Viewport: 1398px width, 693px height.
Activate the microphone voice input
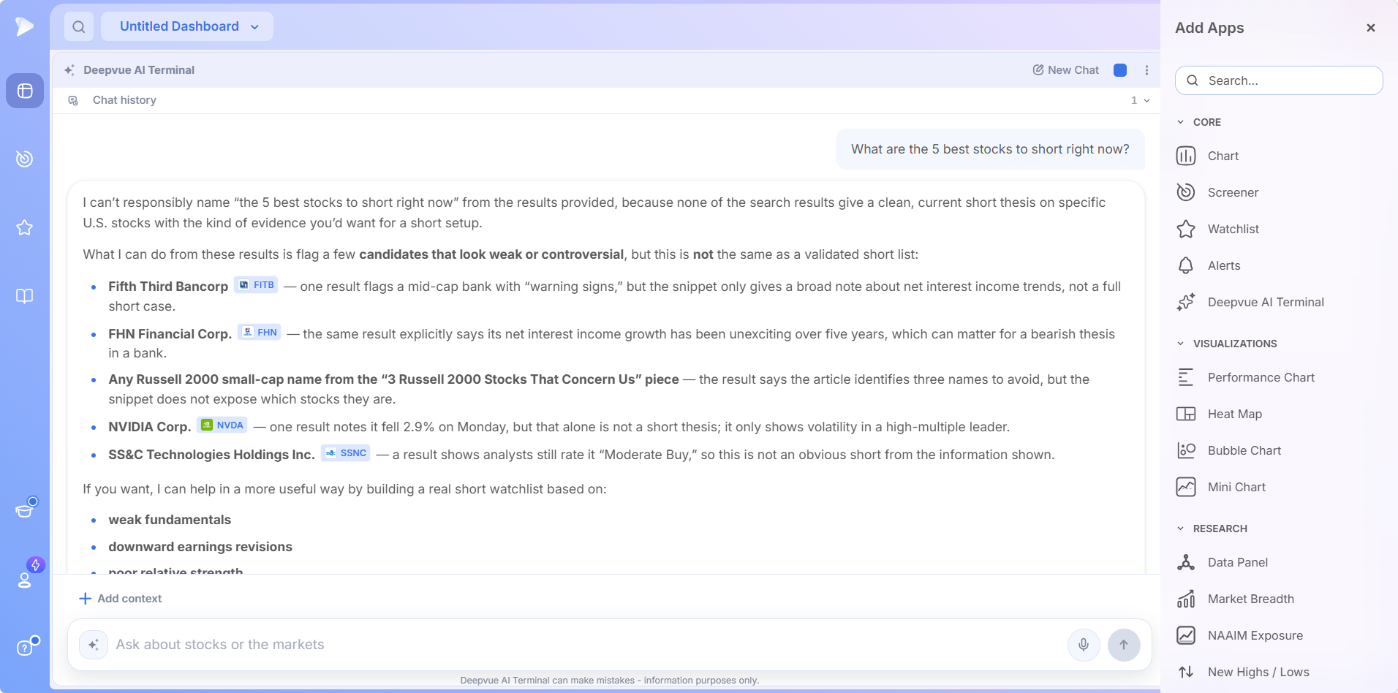pos(1084,645)
